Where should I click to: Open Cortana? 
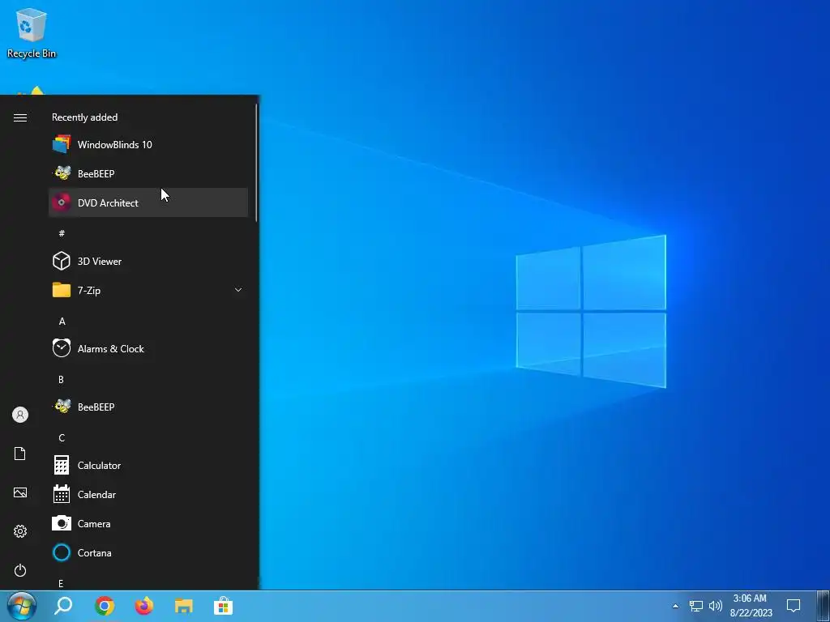click(148, 552)
